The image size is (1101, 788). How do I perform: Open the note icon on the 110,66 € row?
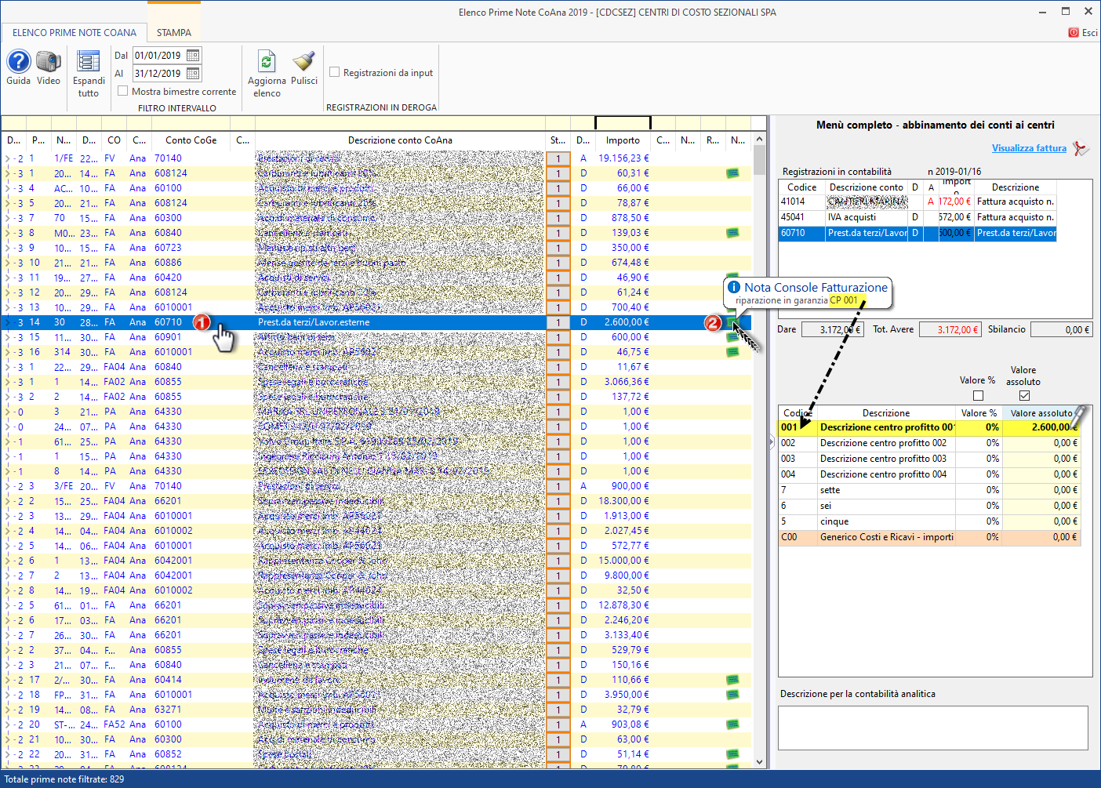click(732, 680)
